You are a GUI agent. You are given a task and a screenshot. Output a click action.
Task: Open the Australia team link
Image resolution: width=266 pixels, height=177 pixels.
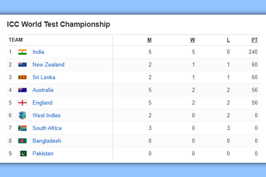pos(43,90)
